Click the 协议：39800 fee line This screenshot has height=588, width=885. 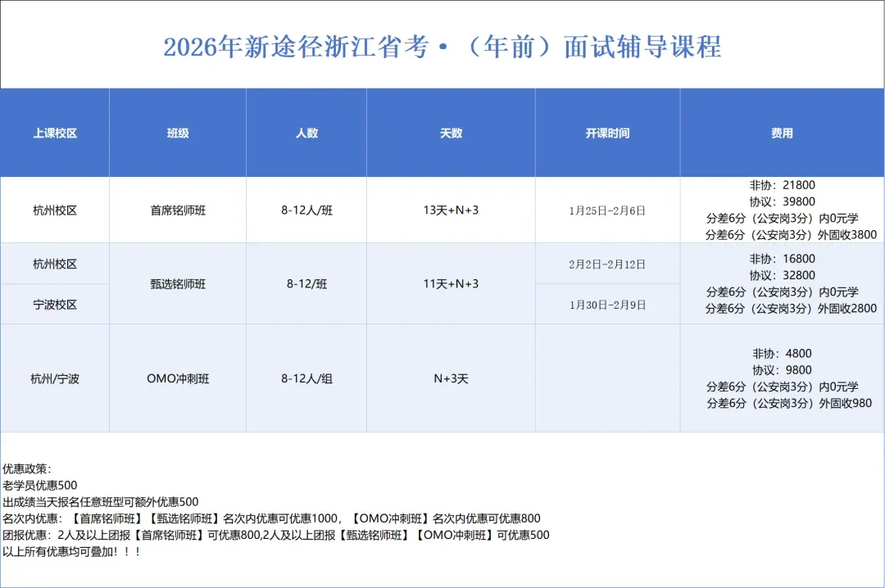point(783,201)
